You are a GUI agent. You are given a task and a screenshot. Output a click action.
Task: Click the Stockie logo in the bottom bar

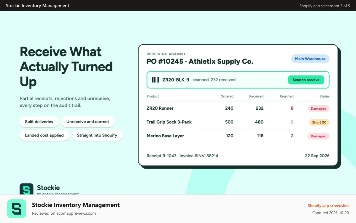pyautogui.click(x=17, y=209)
